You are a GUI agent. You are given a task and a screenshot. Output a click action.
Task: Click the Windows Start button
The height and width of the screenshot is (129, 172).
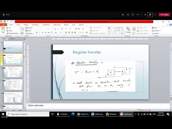click(x=3, y=114)
